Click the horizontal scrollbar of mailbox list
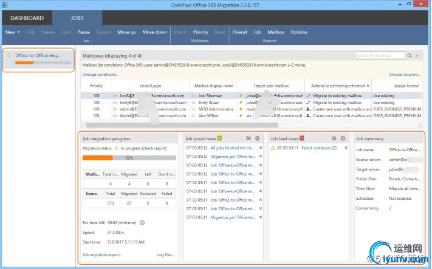 182,125
